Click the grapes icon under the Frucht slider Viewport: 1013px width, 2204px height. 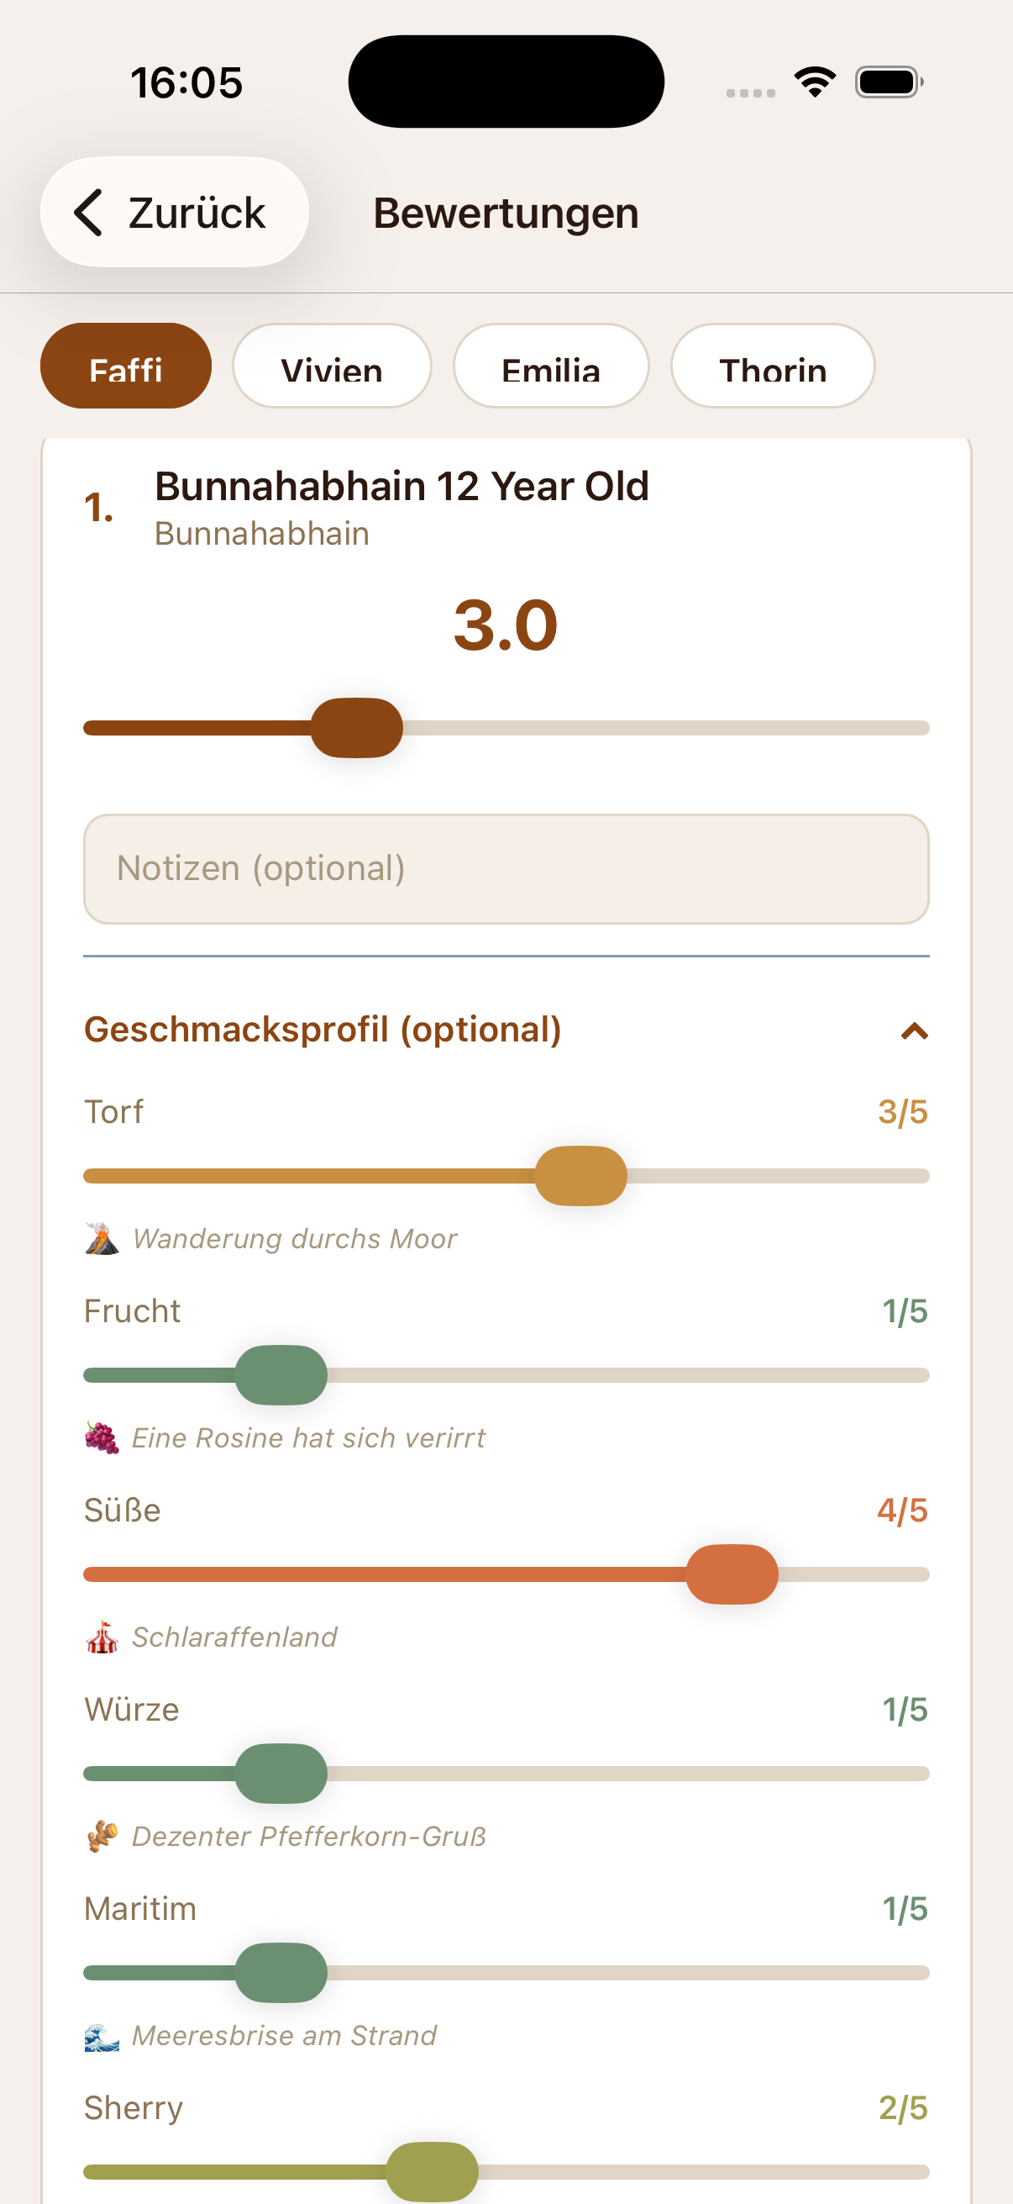pyautogui.click(x=102, y=1437)
